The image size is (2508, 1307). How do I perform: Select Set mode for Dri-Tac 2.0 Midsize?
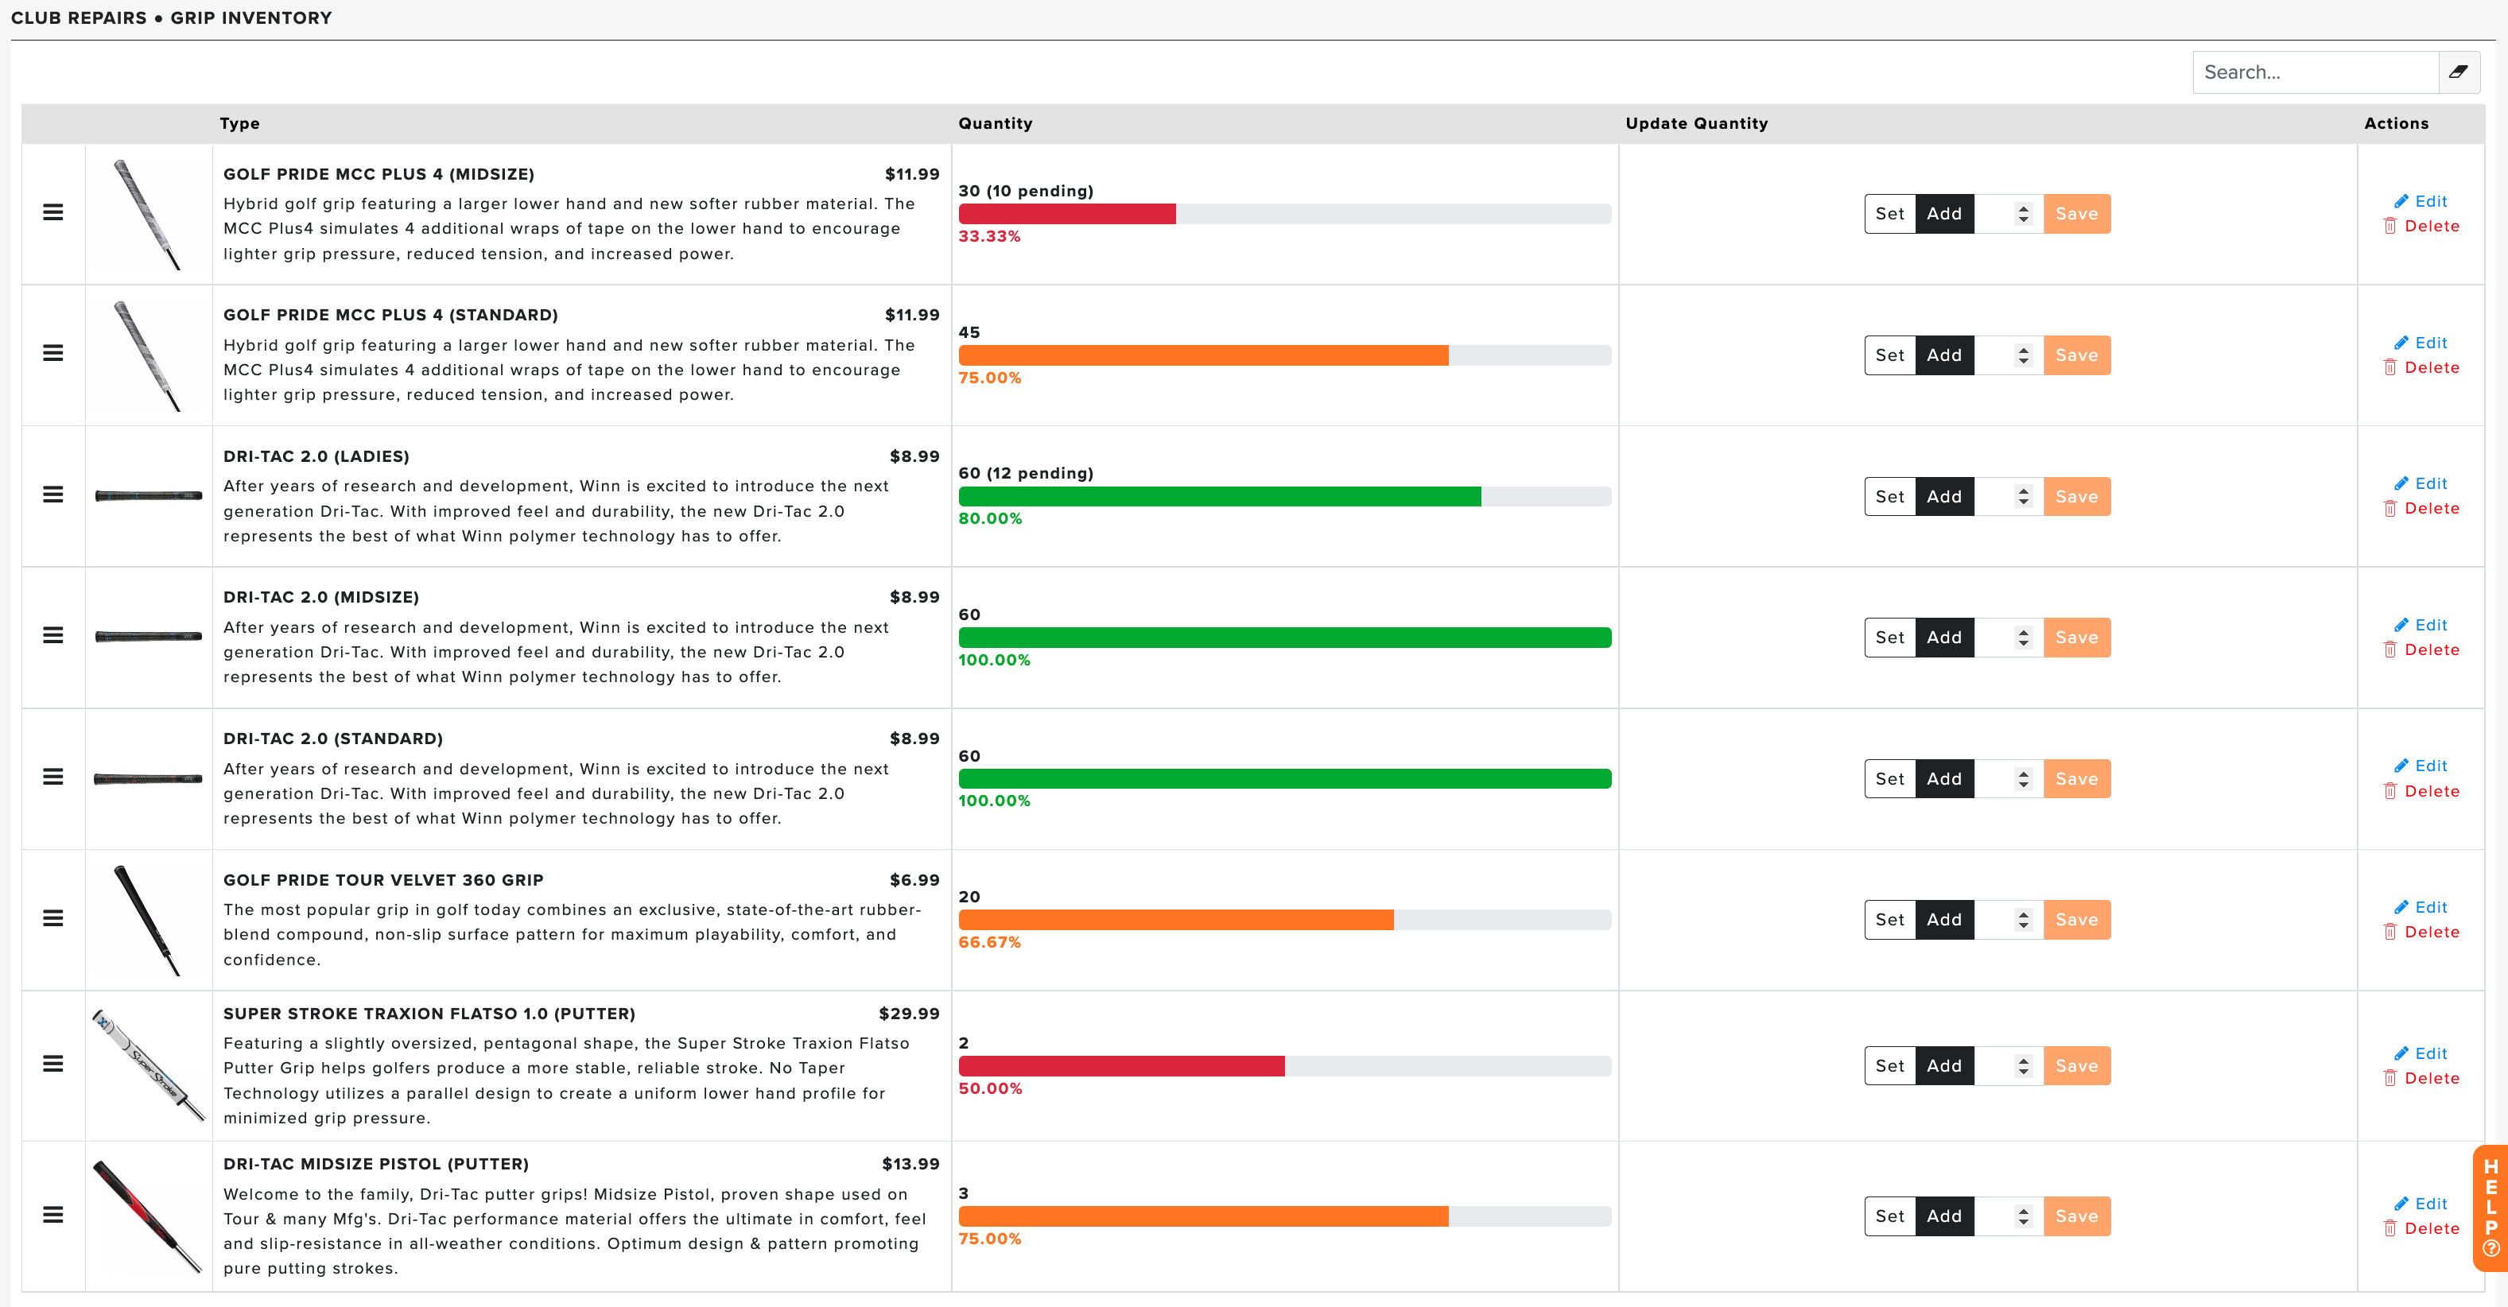pos(1890,638)
